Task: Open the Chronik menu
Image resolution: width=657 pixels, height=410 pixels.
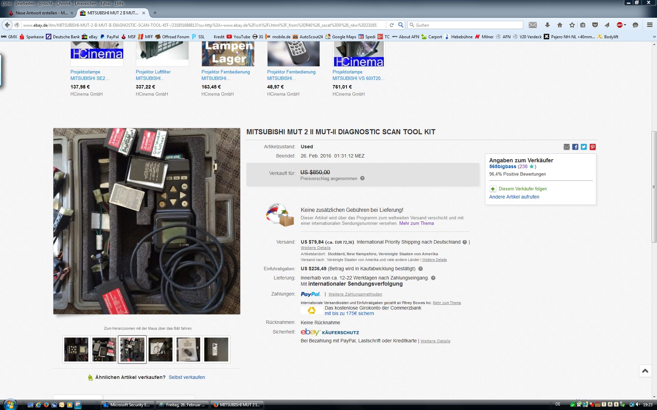Action: [x=63, y=3]
